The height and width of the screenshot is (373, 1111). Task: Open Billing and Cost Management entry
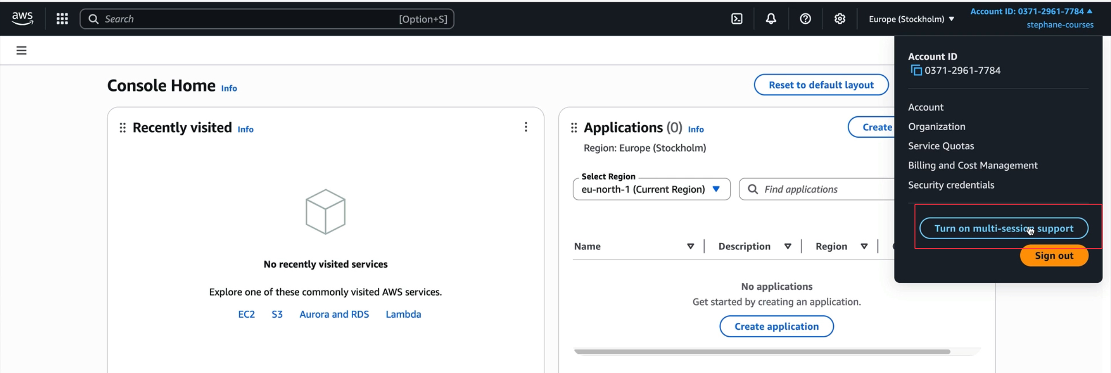tap(973, 166)
